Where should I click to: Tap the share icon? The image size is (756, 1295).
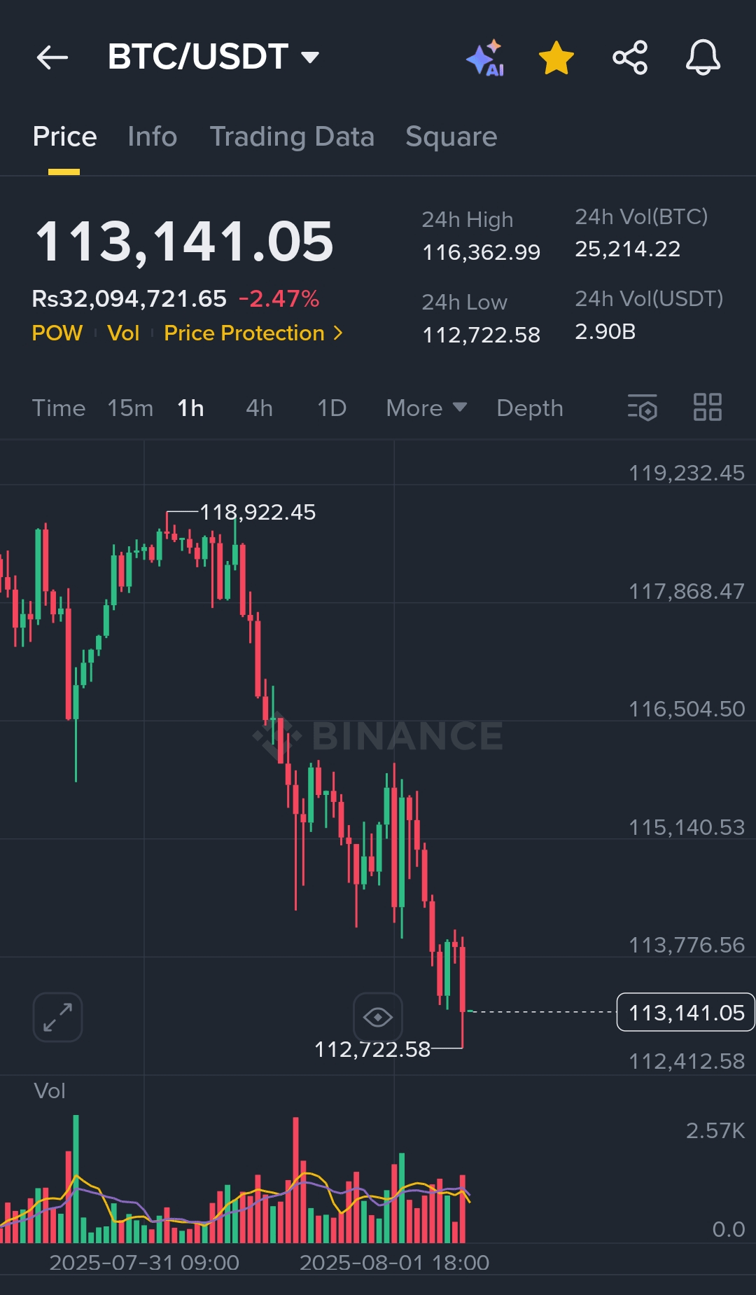(x=630, y=57)
